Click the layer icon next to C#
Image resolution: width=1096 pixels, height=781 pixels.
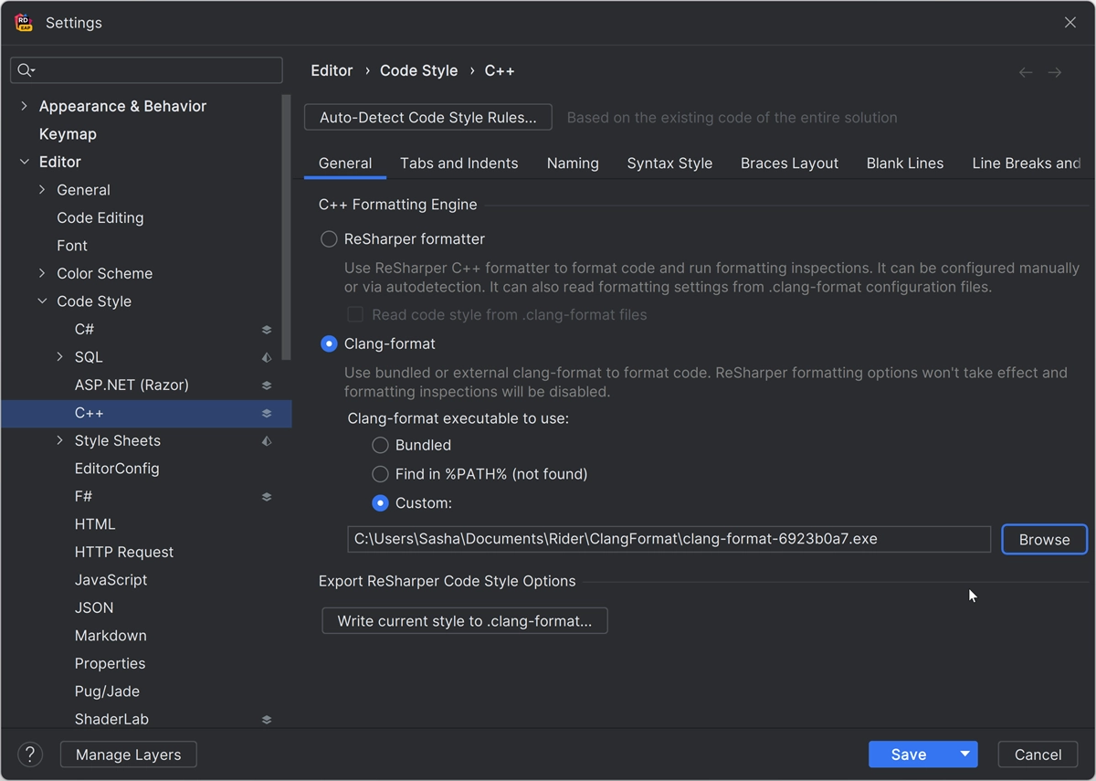pos(267,330)
